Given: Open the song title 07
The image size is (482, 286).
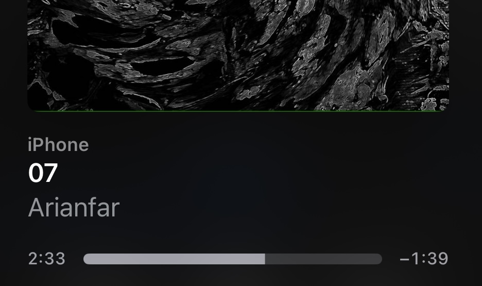Looking at the screenshot, I should coord(43,173).
